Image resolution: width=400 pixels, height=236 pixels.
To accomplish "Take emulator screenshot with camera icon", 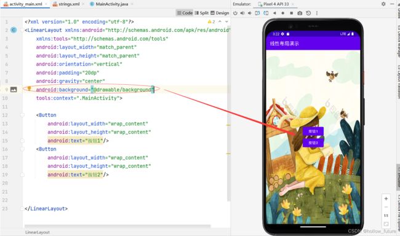I will pyautogui.click(x=300, y=13).
